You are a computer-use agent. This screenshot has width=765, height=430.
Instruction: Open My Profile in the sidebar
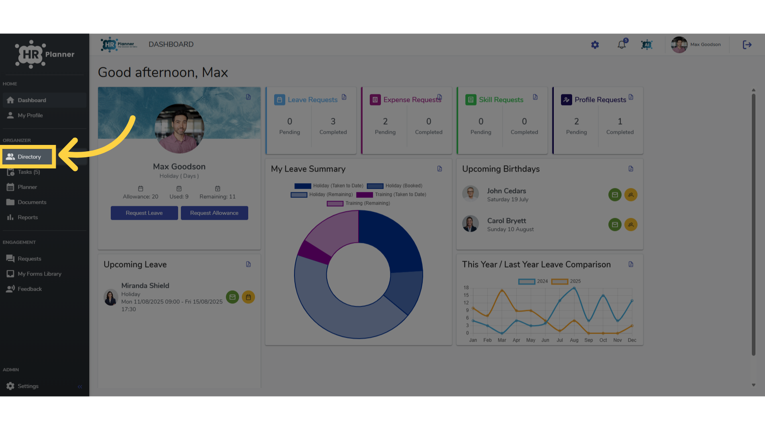click(44, 115)
